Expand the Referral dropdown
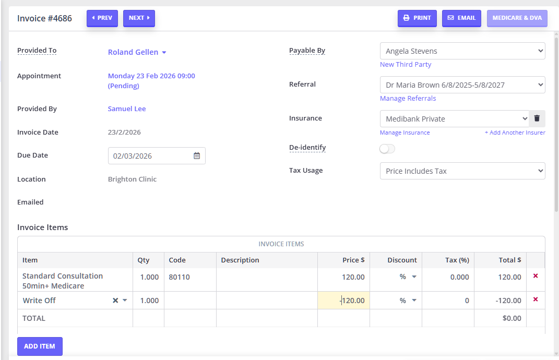559x360 pixels. [462, 85]
